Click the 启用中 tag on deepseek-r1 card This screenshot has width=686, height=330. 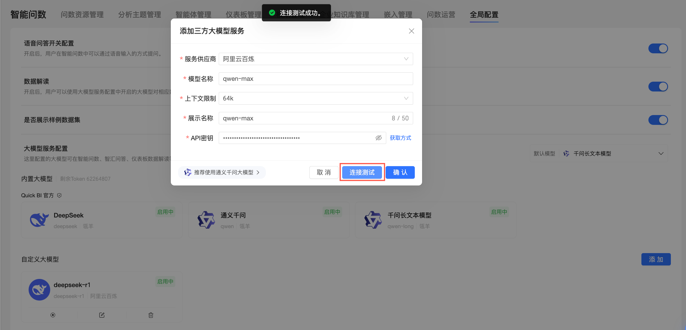(x=165, y=281)
